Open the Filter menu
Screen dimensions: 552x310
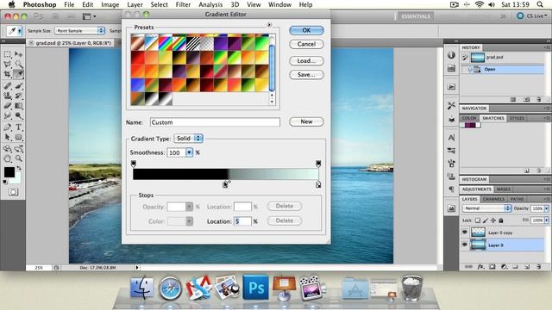click(x=183, y=4)
